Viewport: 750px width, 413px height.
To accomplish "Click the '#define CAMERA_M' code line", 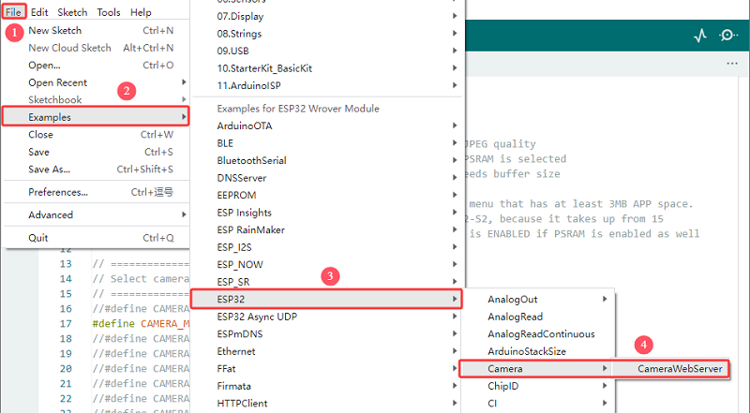I will coord(141,324).
